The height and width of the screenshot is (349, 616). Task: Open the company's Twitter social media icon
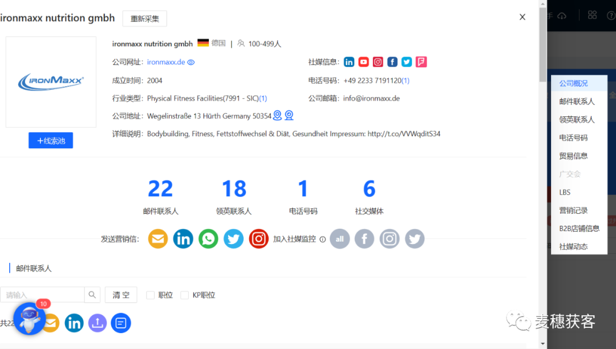[x=407, y=62]
